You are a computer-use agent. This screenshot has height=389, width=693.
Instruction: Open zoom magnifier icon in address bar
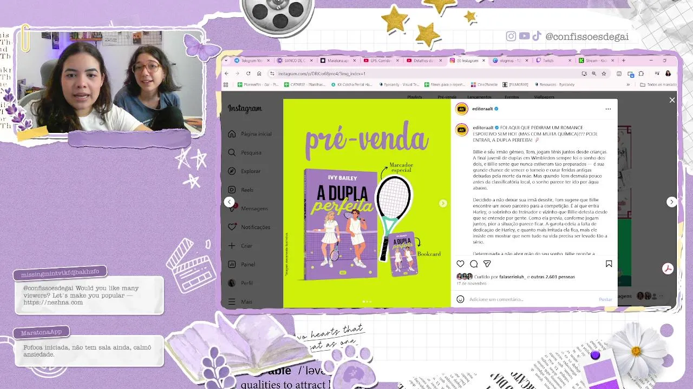[594, 73]
